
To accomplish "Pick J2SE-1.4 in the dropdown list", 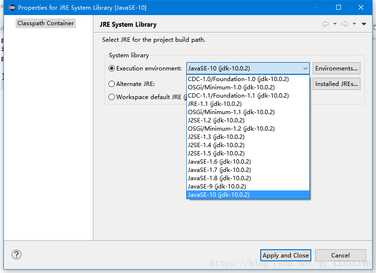I will (x=248, y=145).
